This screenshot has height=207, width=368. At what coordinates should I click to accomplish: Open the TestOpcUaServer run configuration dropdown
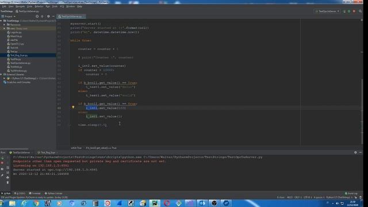pos(327,11)
